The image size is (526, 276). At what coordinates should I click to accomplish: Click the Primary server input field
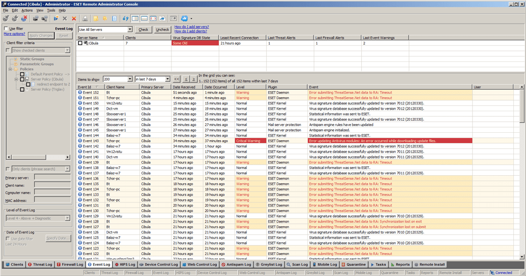point(52,177)
